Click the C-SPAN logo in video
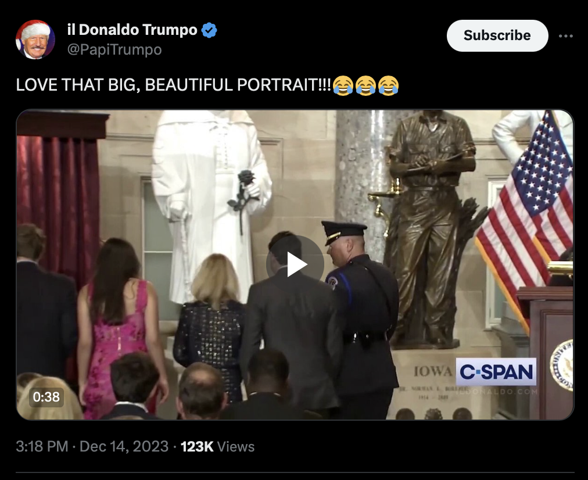This screenshot has width=588, height=480. 496,372
